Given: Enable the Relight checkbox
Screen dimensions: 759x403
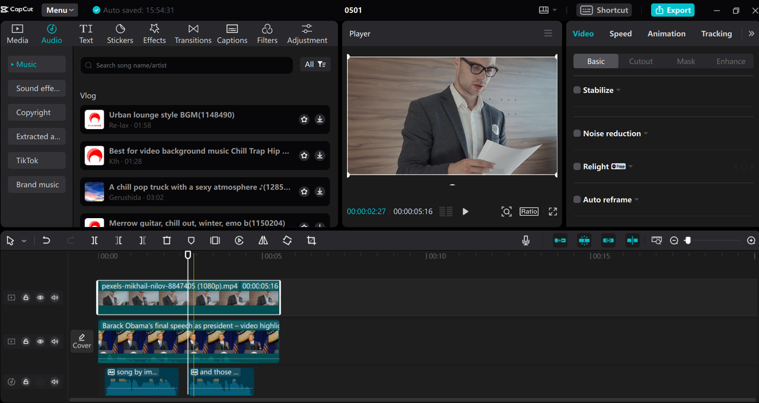Looking at the screenshot, I should (577, 167).
